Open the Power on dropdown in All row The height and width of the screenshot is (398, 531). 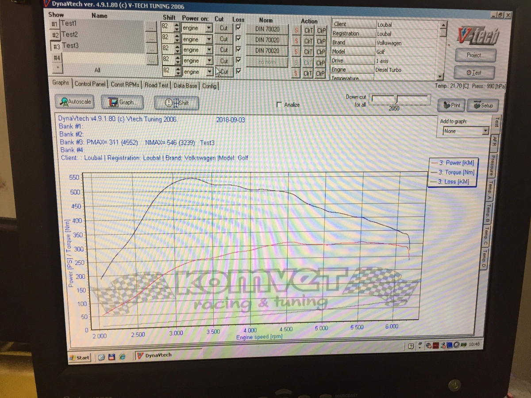209,72
